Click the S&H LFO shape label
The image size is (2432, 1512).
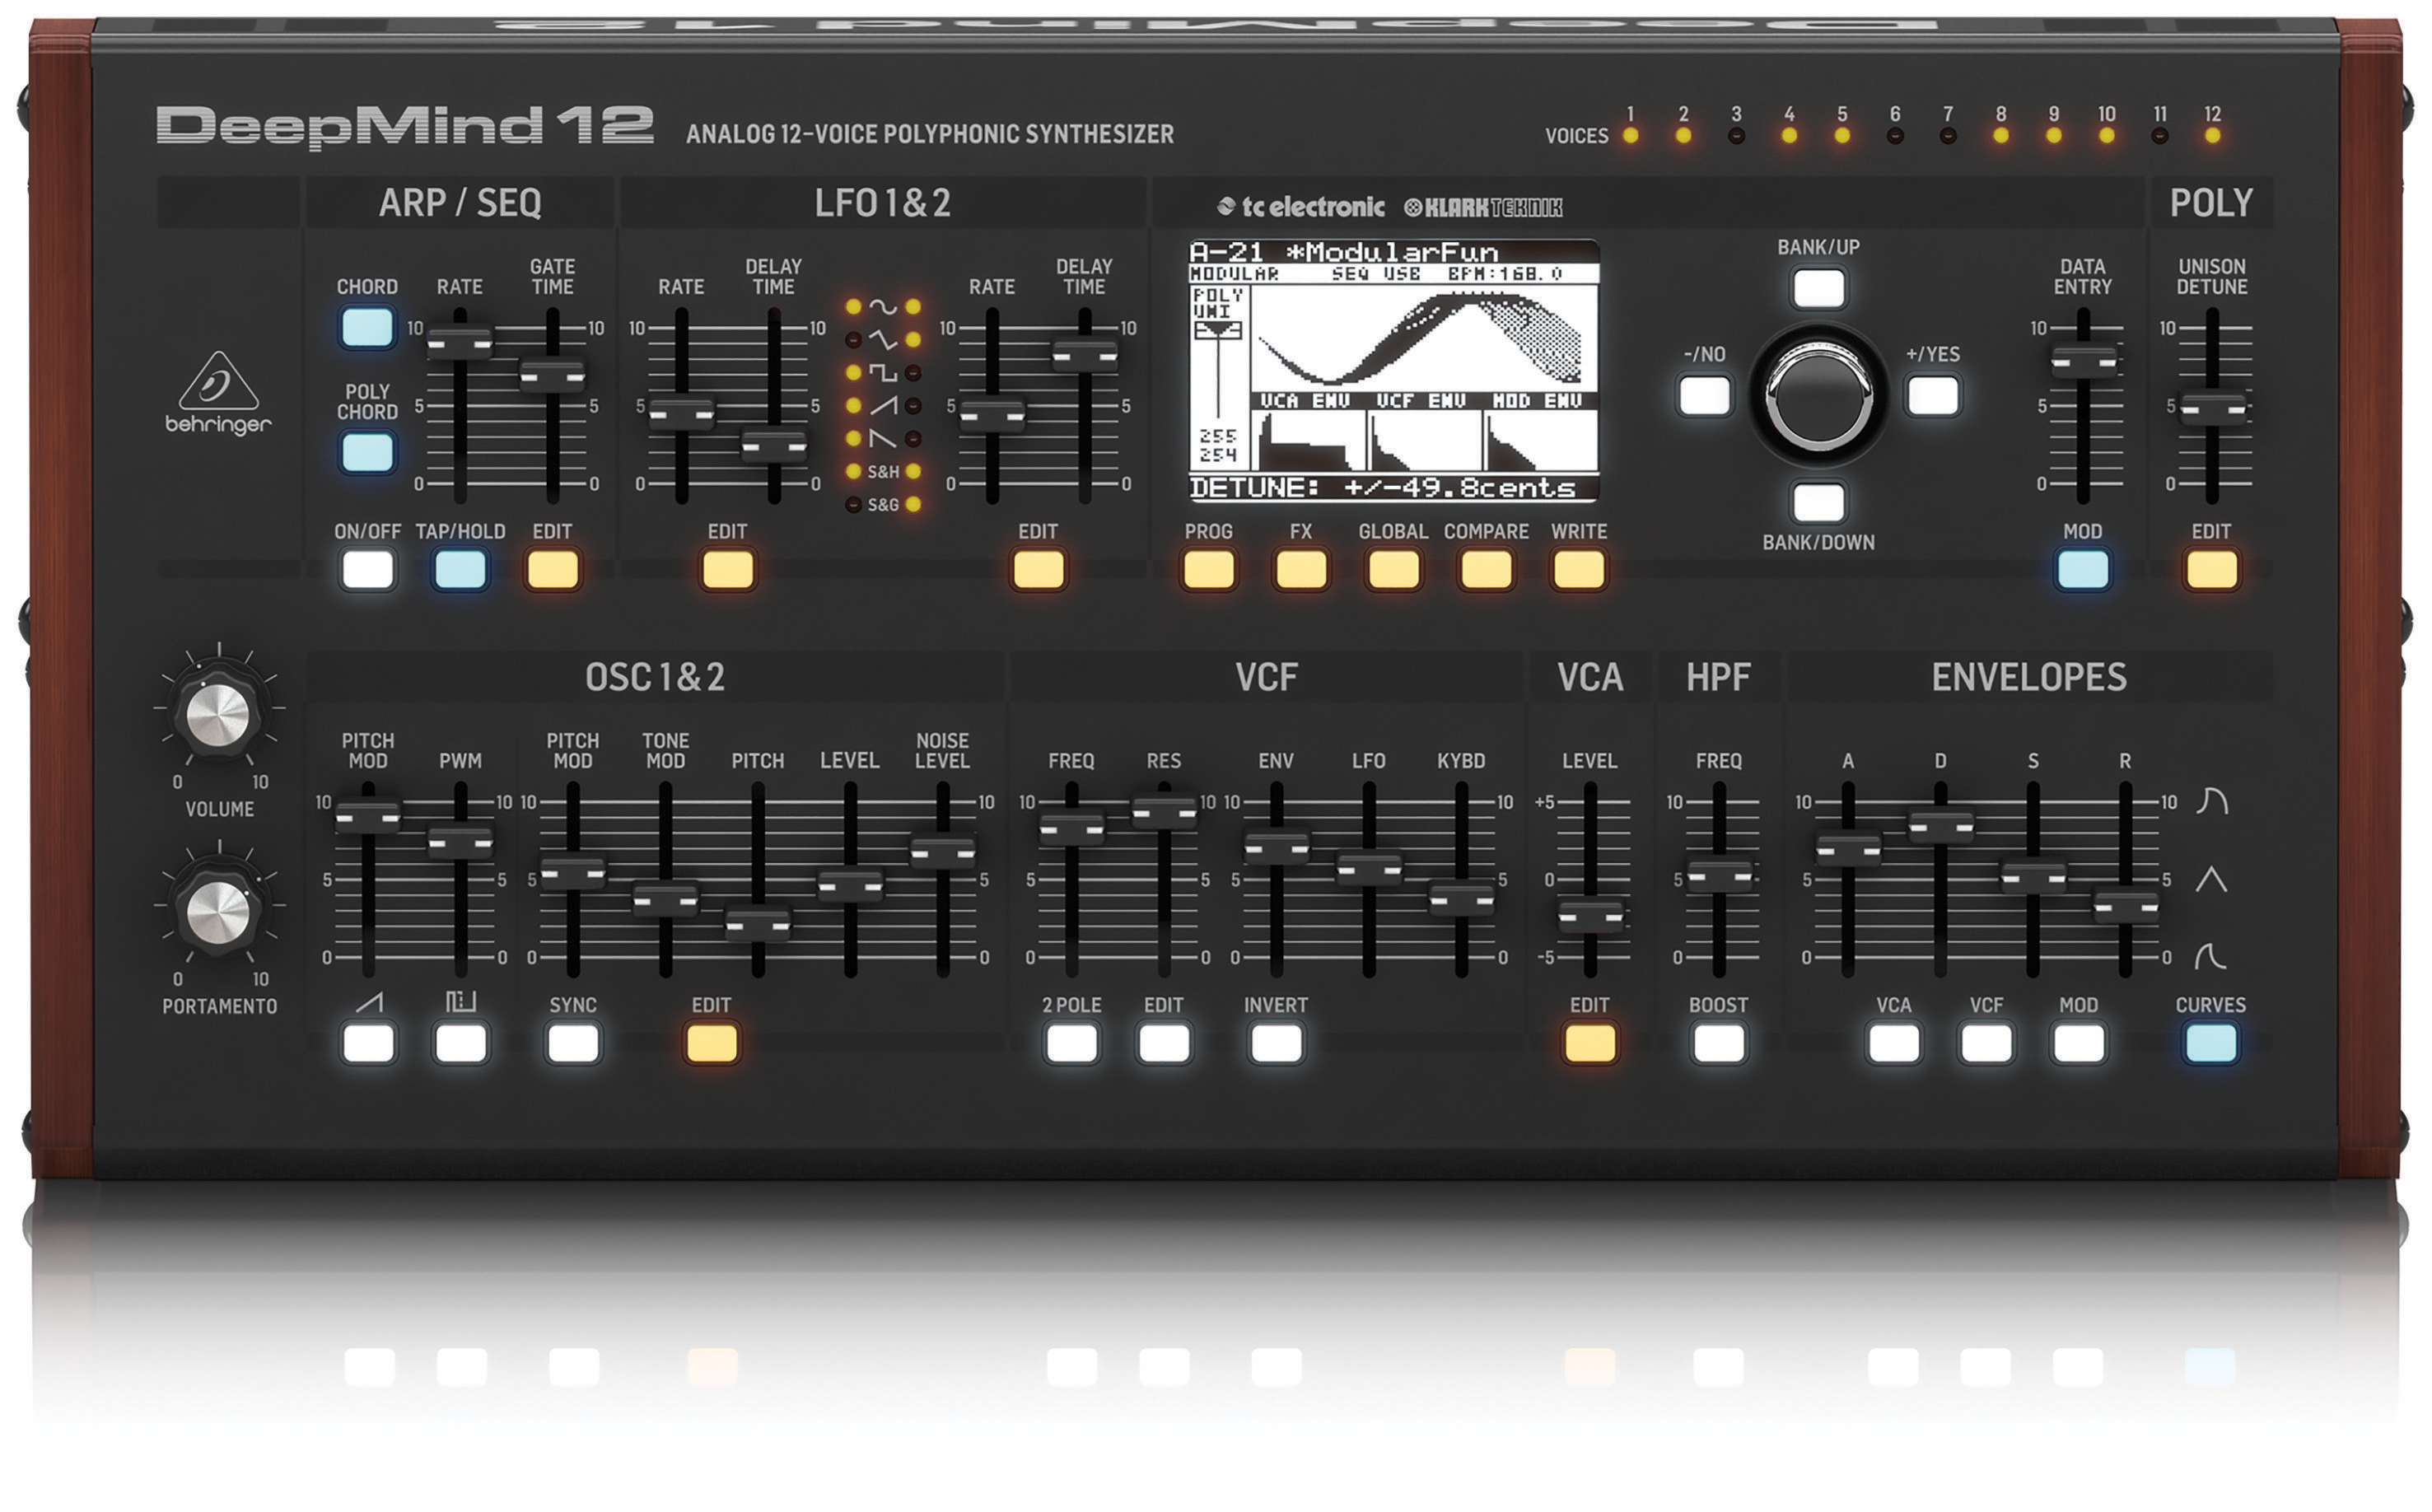[883, 471]
